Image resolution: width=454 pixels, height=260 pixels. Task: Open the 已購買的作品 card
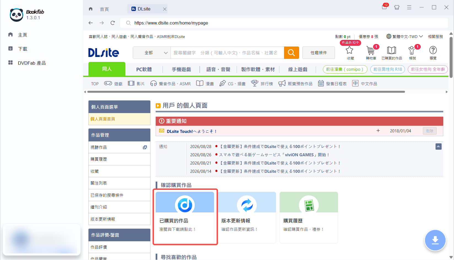point(185,217)
